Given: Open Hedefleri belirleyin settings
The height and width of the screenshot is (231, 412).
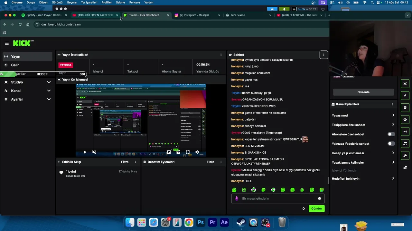Looking at the screenshot, I should click(363, 178).
